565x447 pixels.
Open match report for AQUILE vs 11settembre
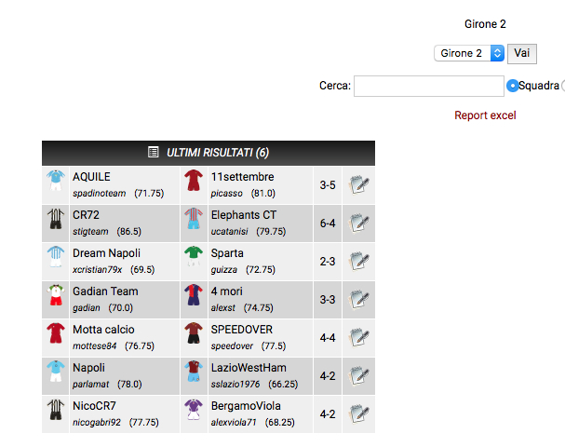click(357, 184)
